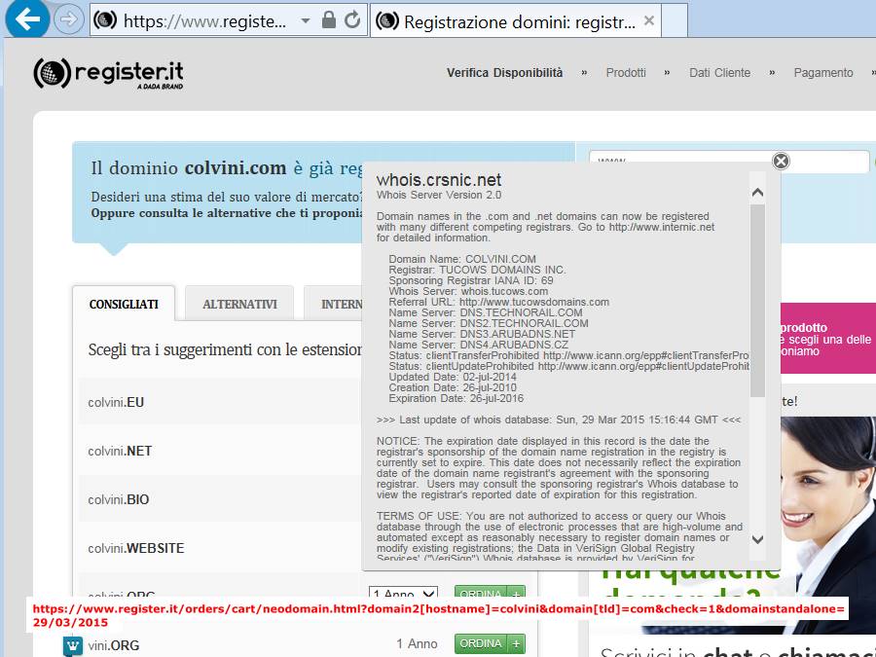Click the address bar URL text
The image size is (876, 657).
[204, 21]
